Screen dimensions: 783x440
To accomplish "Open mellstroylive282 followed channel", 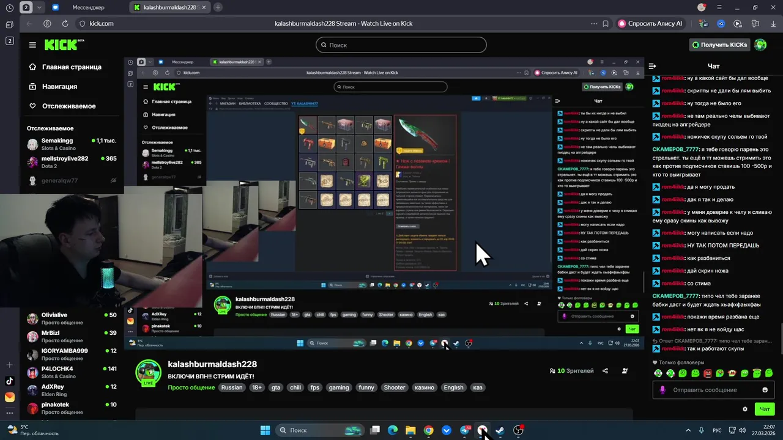I will tap(72, 162).
